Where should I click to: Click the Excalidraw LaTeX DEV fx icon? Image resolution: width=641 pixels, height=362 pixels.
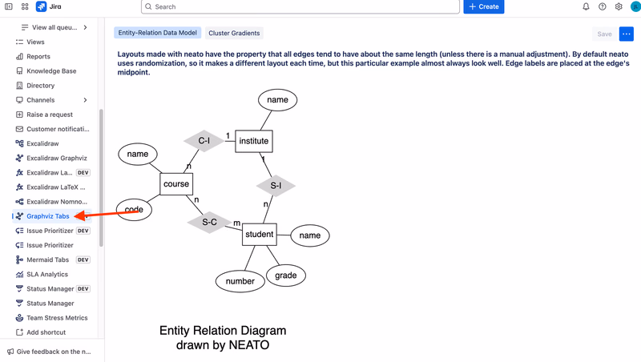click(19, 173)
